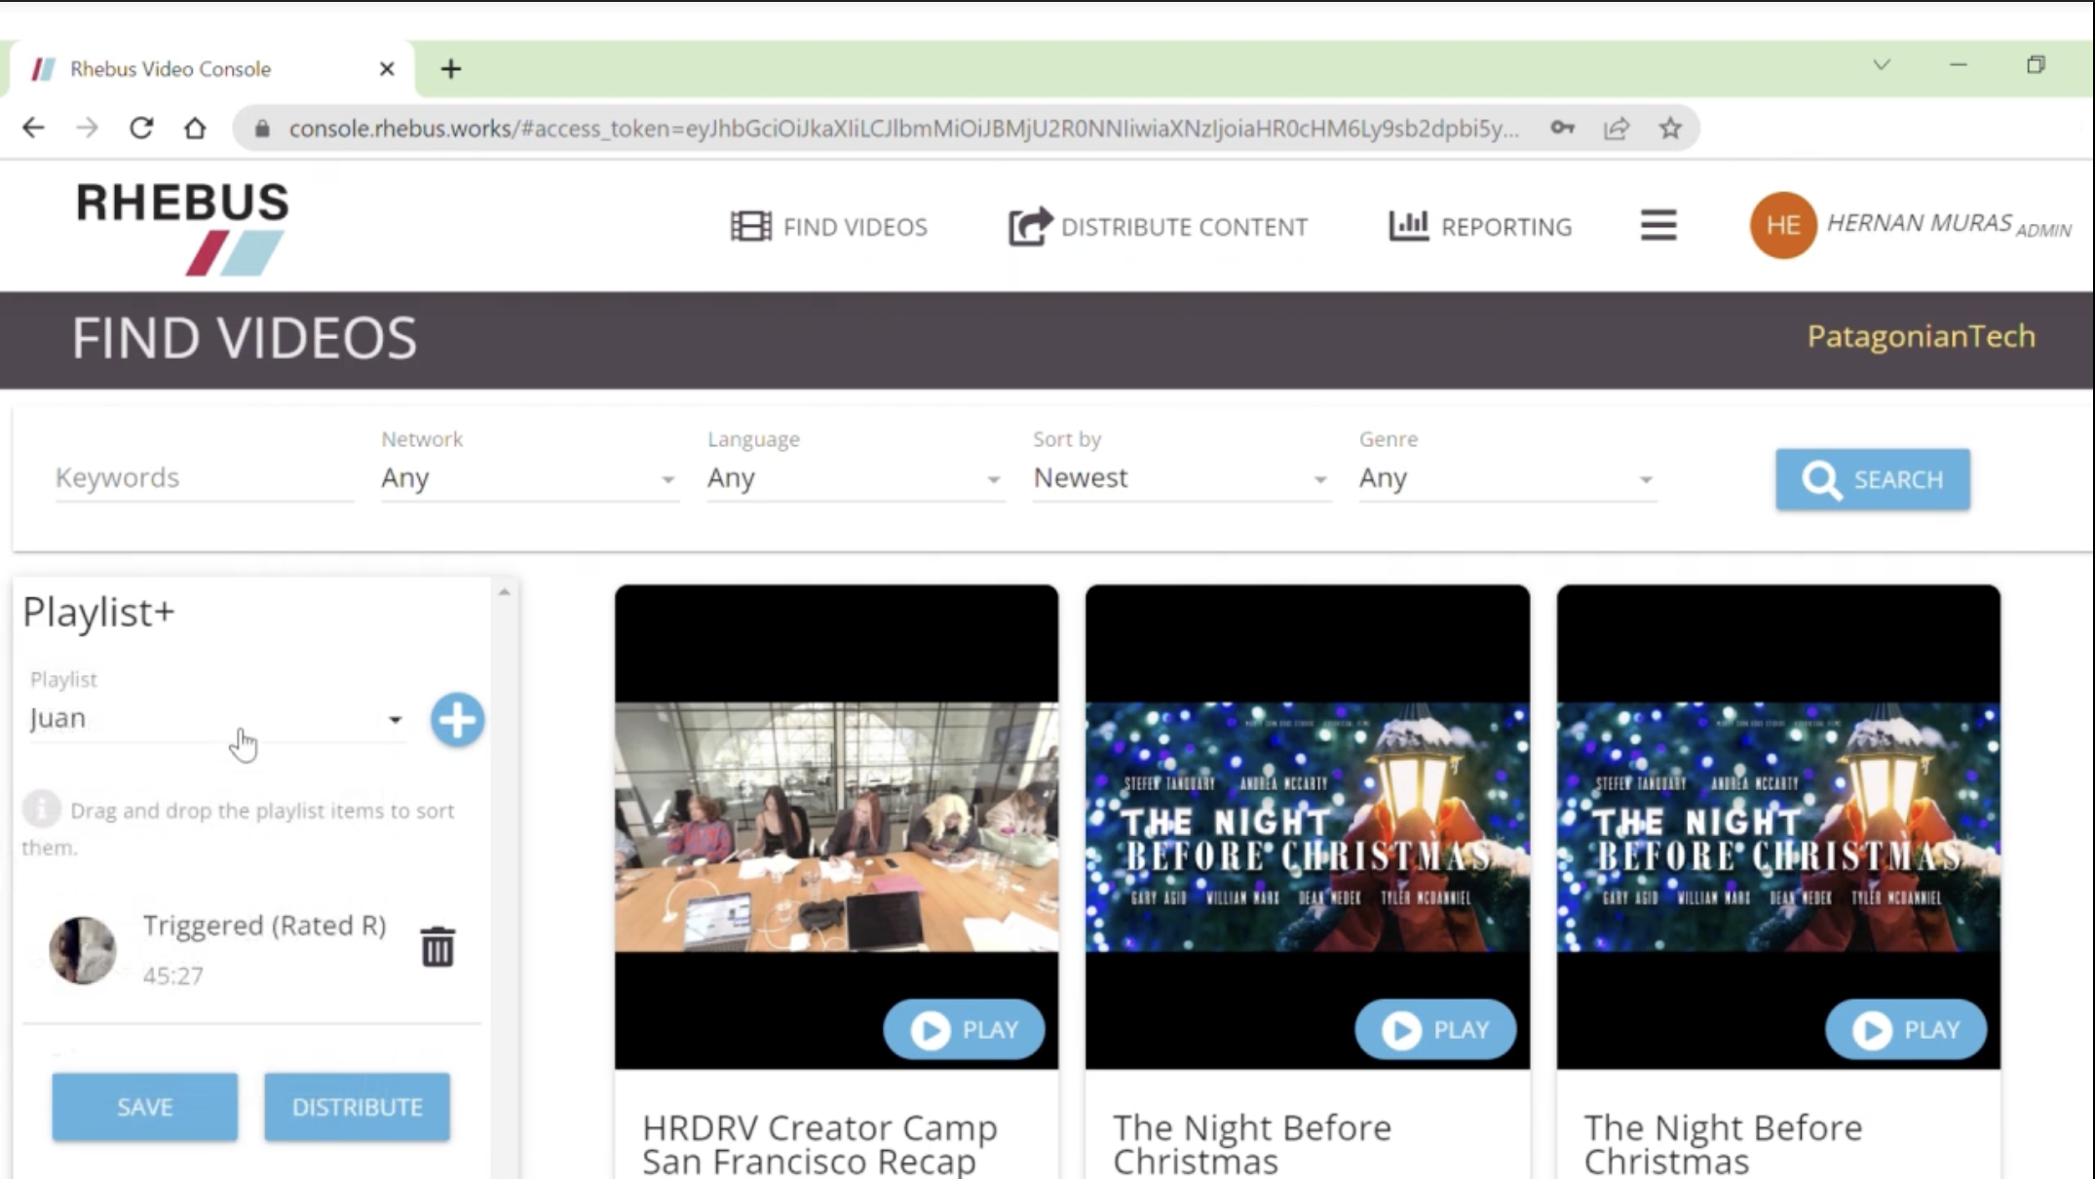Click the HRDRV Creator Camp San Francisco Recap title
The image size is (2095, 1179).
coord(819,1144)
